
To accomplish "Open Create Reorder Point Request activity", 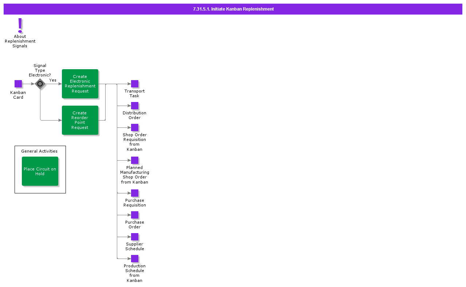I will click(80, 120).
